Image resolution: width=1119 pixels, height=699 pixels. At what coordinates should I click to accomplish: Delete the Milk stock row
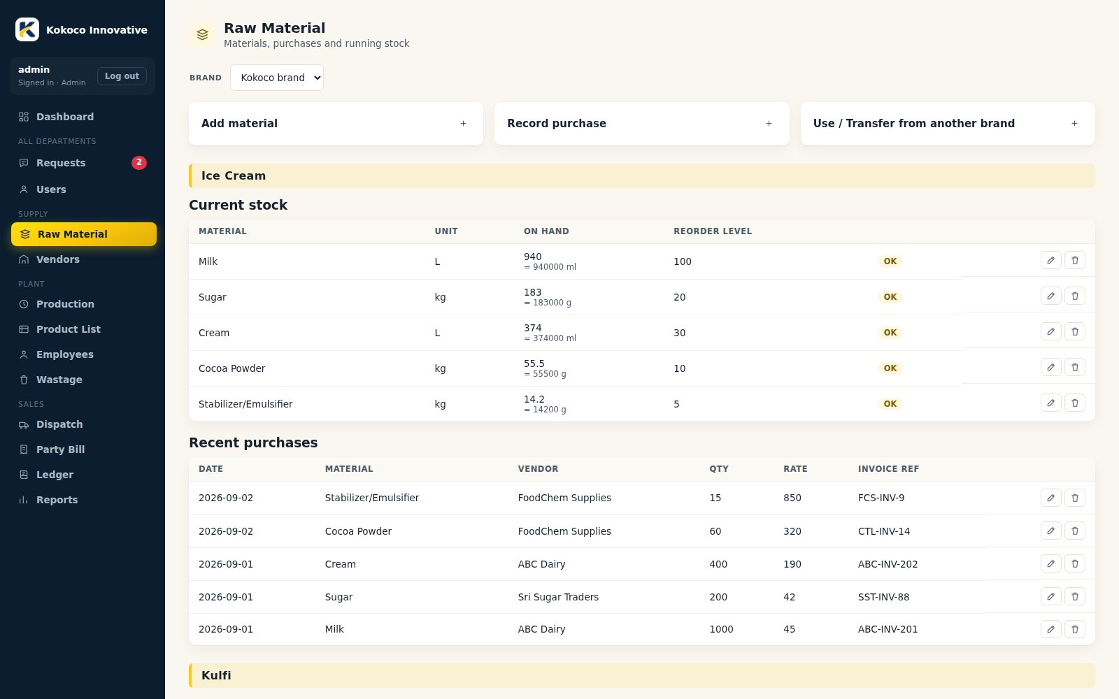[1075, 261]
